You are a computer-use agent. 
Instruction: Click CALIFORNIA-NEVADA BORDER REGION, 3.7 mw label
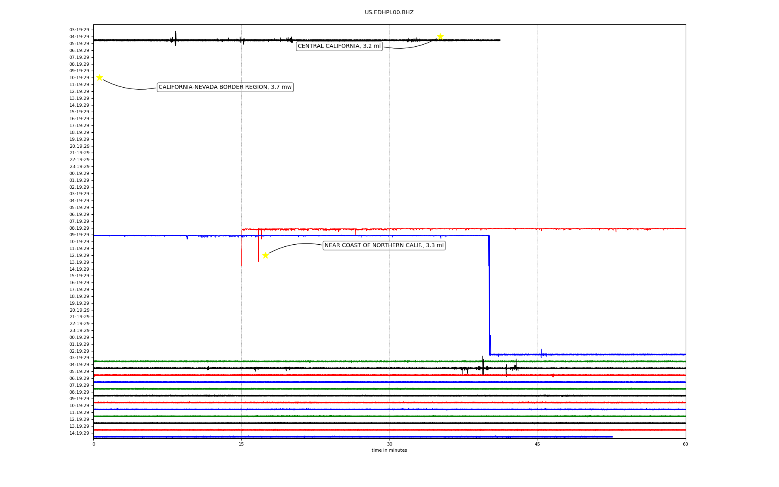(x=225, y=87)
